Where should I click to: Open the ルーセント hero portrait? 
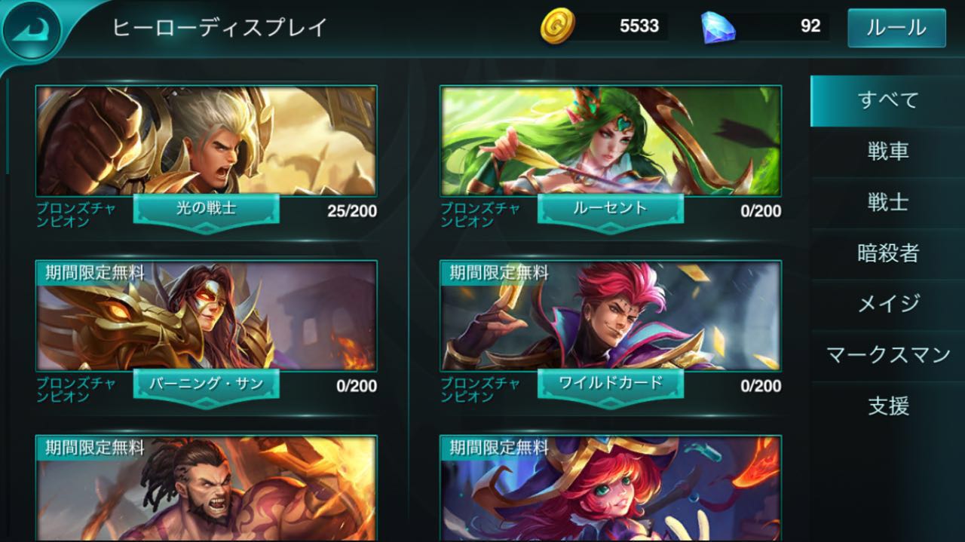[611, 141]
